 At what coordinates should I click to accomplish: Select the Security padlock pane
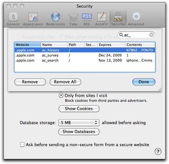coord(118,19)
